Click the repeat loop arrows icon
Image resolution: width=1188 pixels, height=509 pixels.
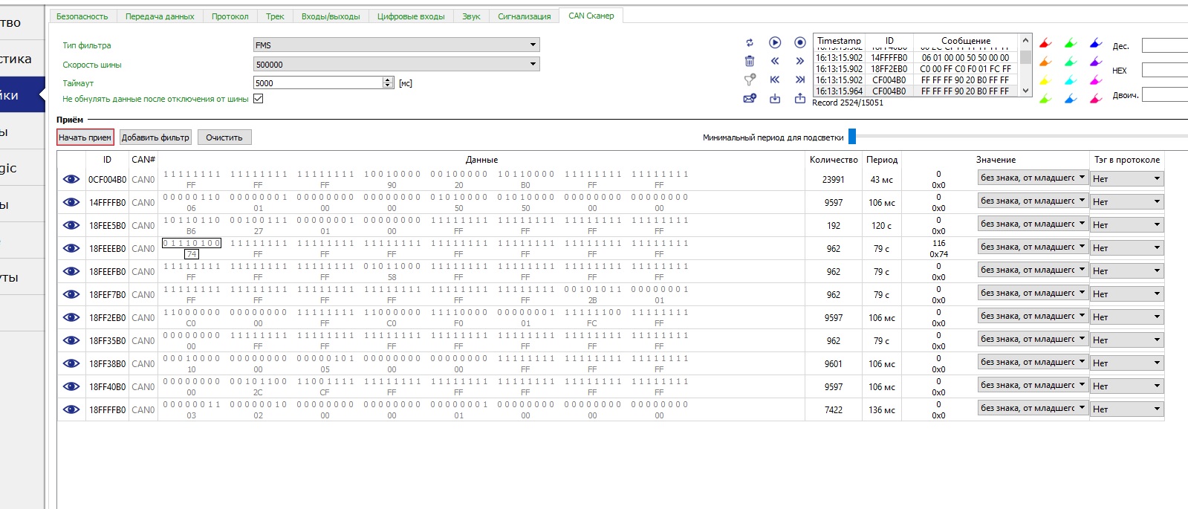(750, 42)
